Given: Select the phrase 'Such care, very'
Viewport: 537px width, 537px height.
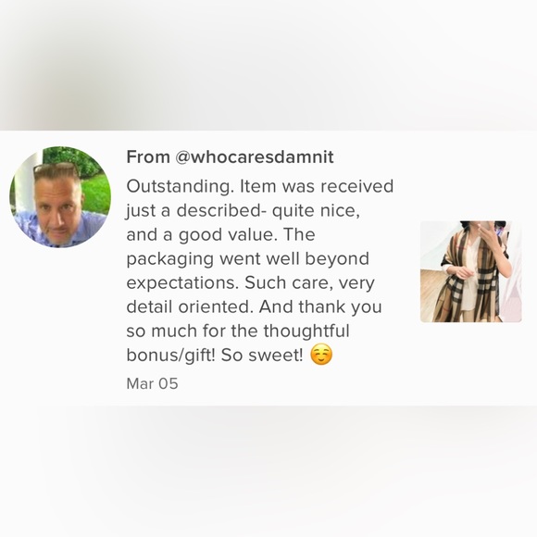Looking at the screenshot, I should point(309,283).
